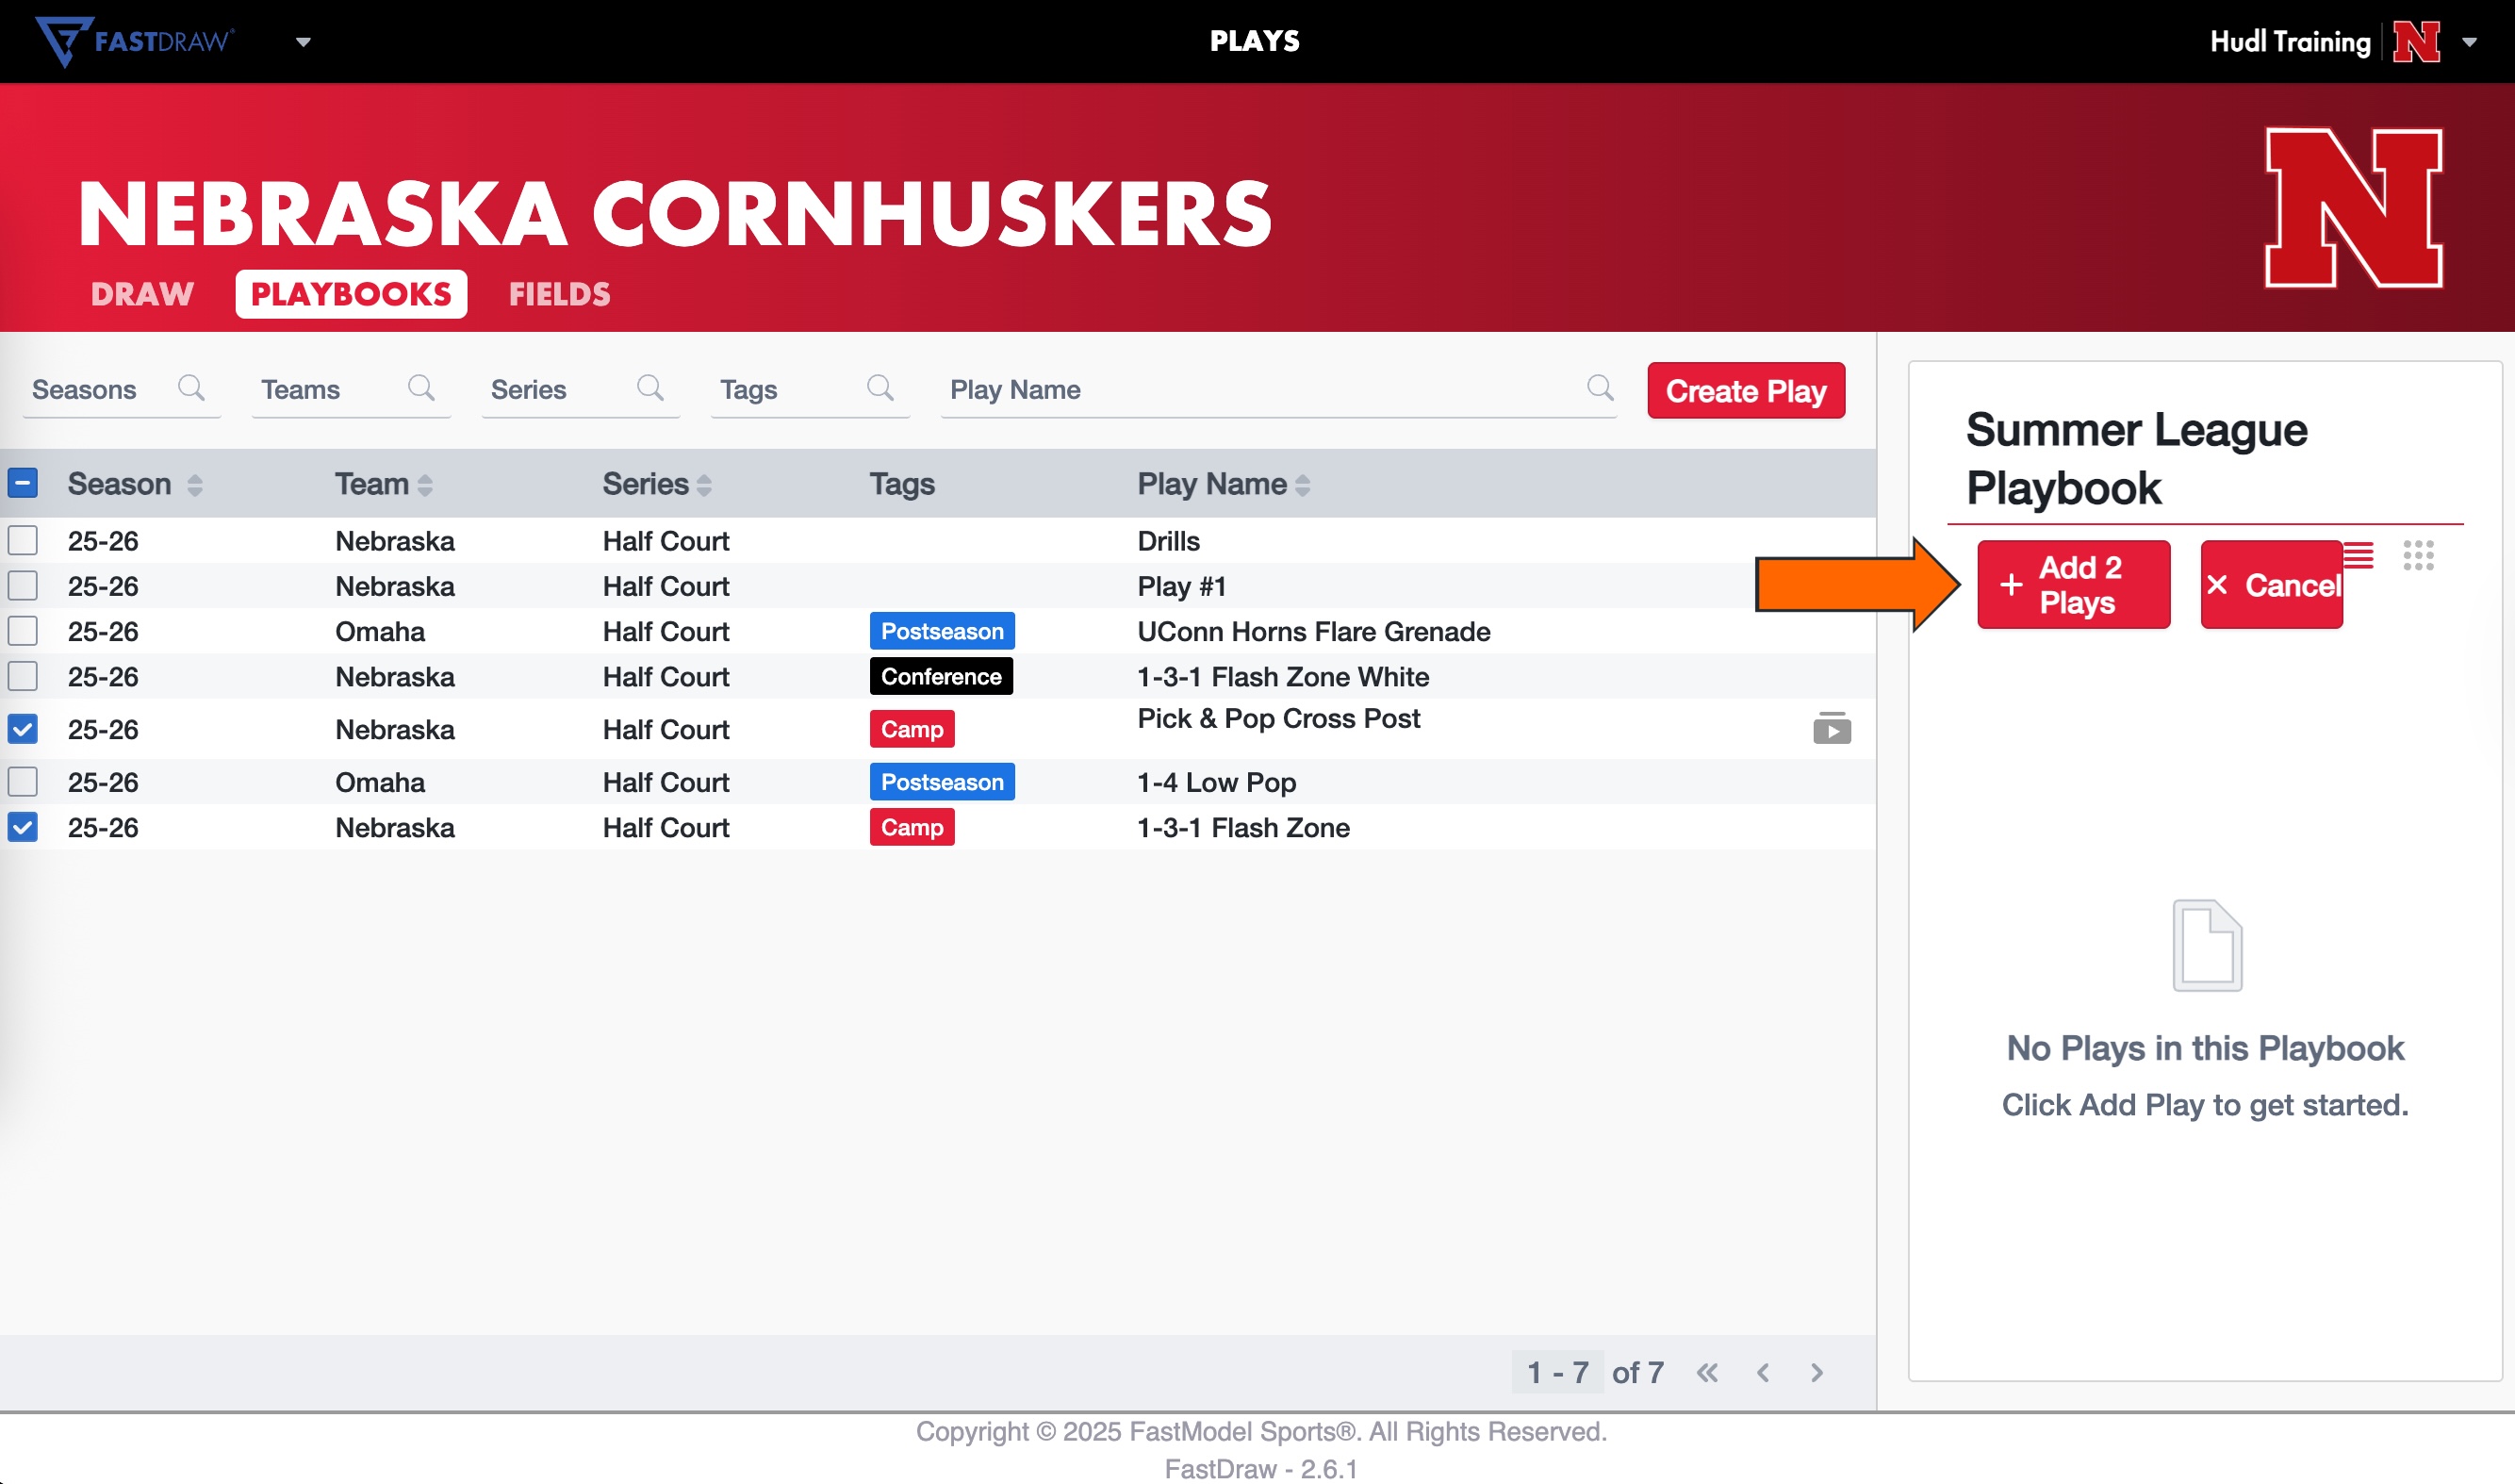
Task: Open the Hudl Training account dropdown arrow
Action: (2469, 42)
